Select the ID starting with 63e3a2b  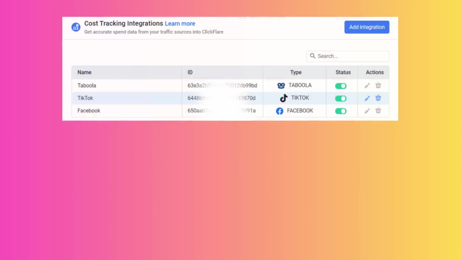click(x=222, y=86)
